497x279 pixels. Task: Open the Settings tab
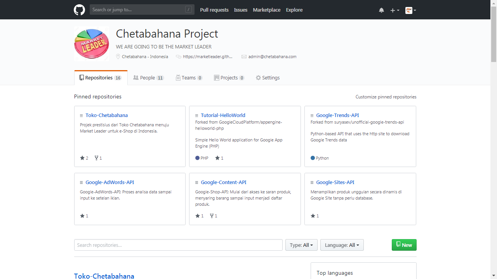268,78
